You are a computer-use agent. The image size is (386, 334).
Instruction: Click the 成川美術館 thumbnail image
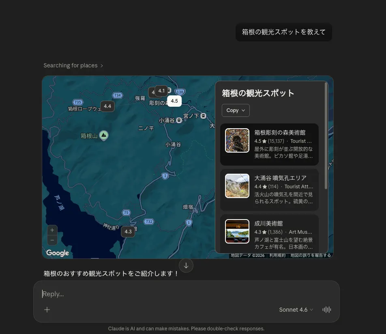pyautogui.click(x=237, y=231)
